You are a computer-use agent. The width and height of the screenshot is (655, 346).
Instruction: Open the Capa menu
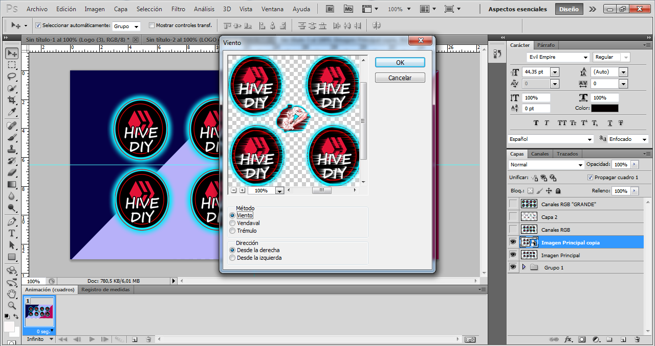click(x=121, y=9)
